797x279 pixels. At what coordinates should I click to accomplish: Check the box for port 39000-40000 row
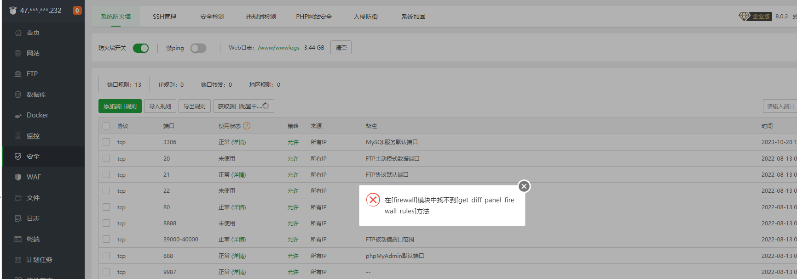pyautogui.click(x=106, y=239)
